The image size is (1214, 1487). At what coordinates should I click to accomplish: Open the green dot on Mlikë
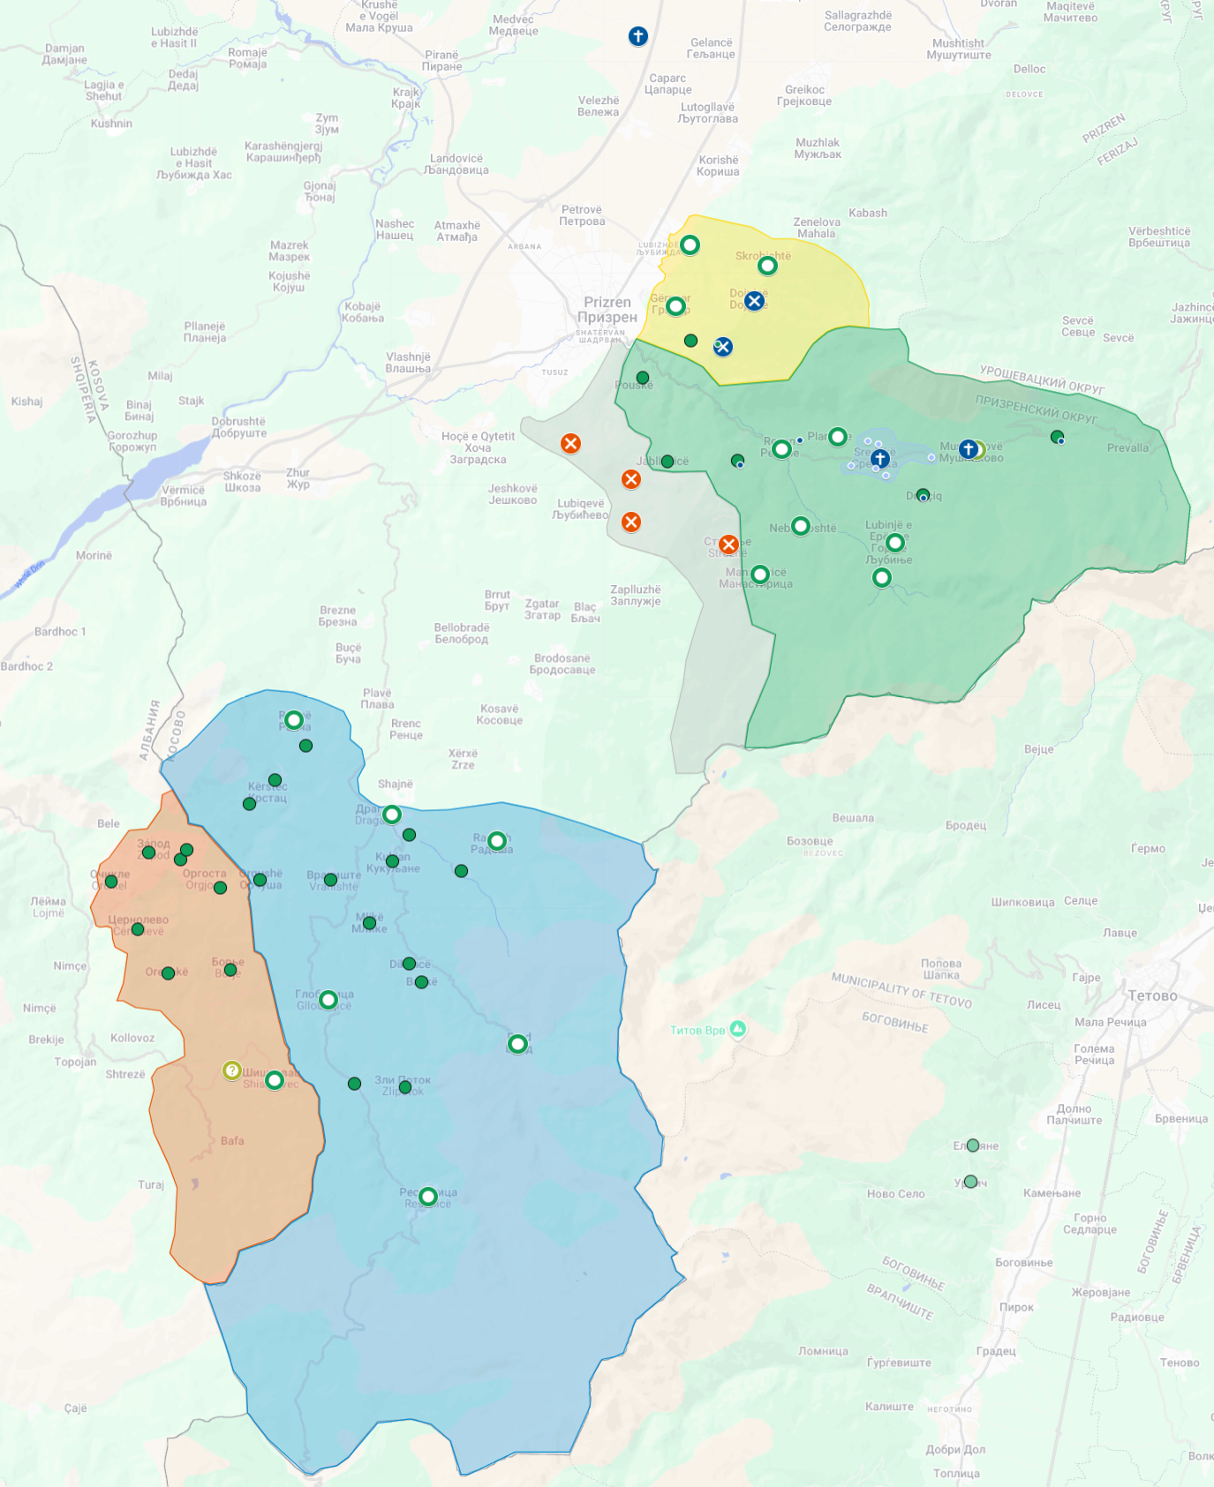point(369,923)
